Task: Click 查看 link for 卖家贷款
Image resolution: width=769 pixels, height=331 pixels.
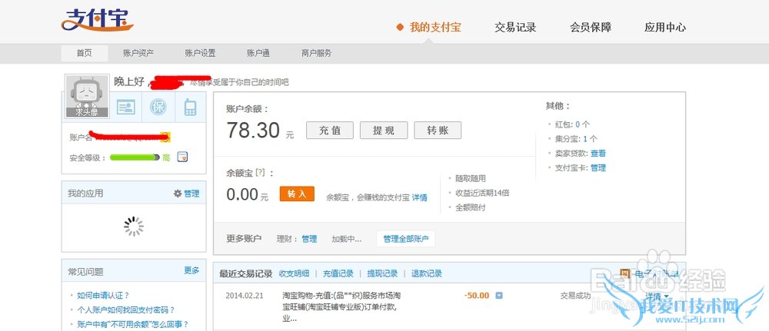Action: tap(598, 154)
